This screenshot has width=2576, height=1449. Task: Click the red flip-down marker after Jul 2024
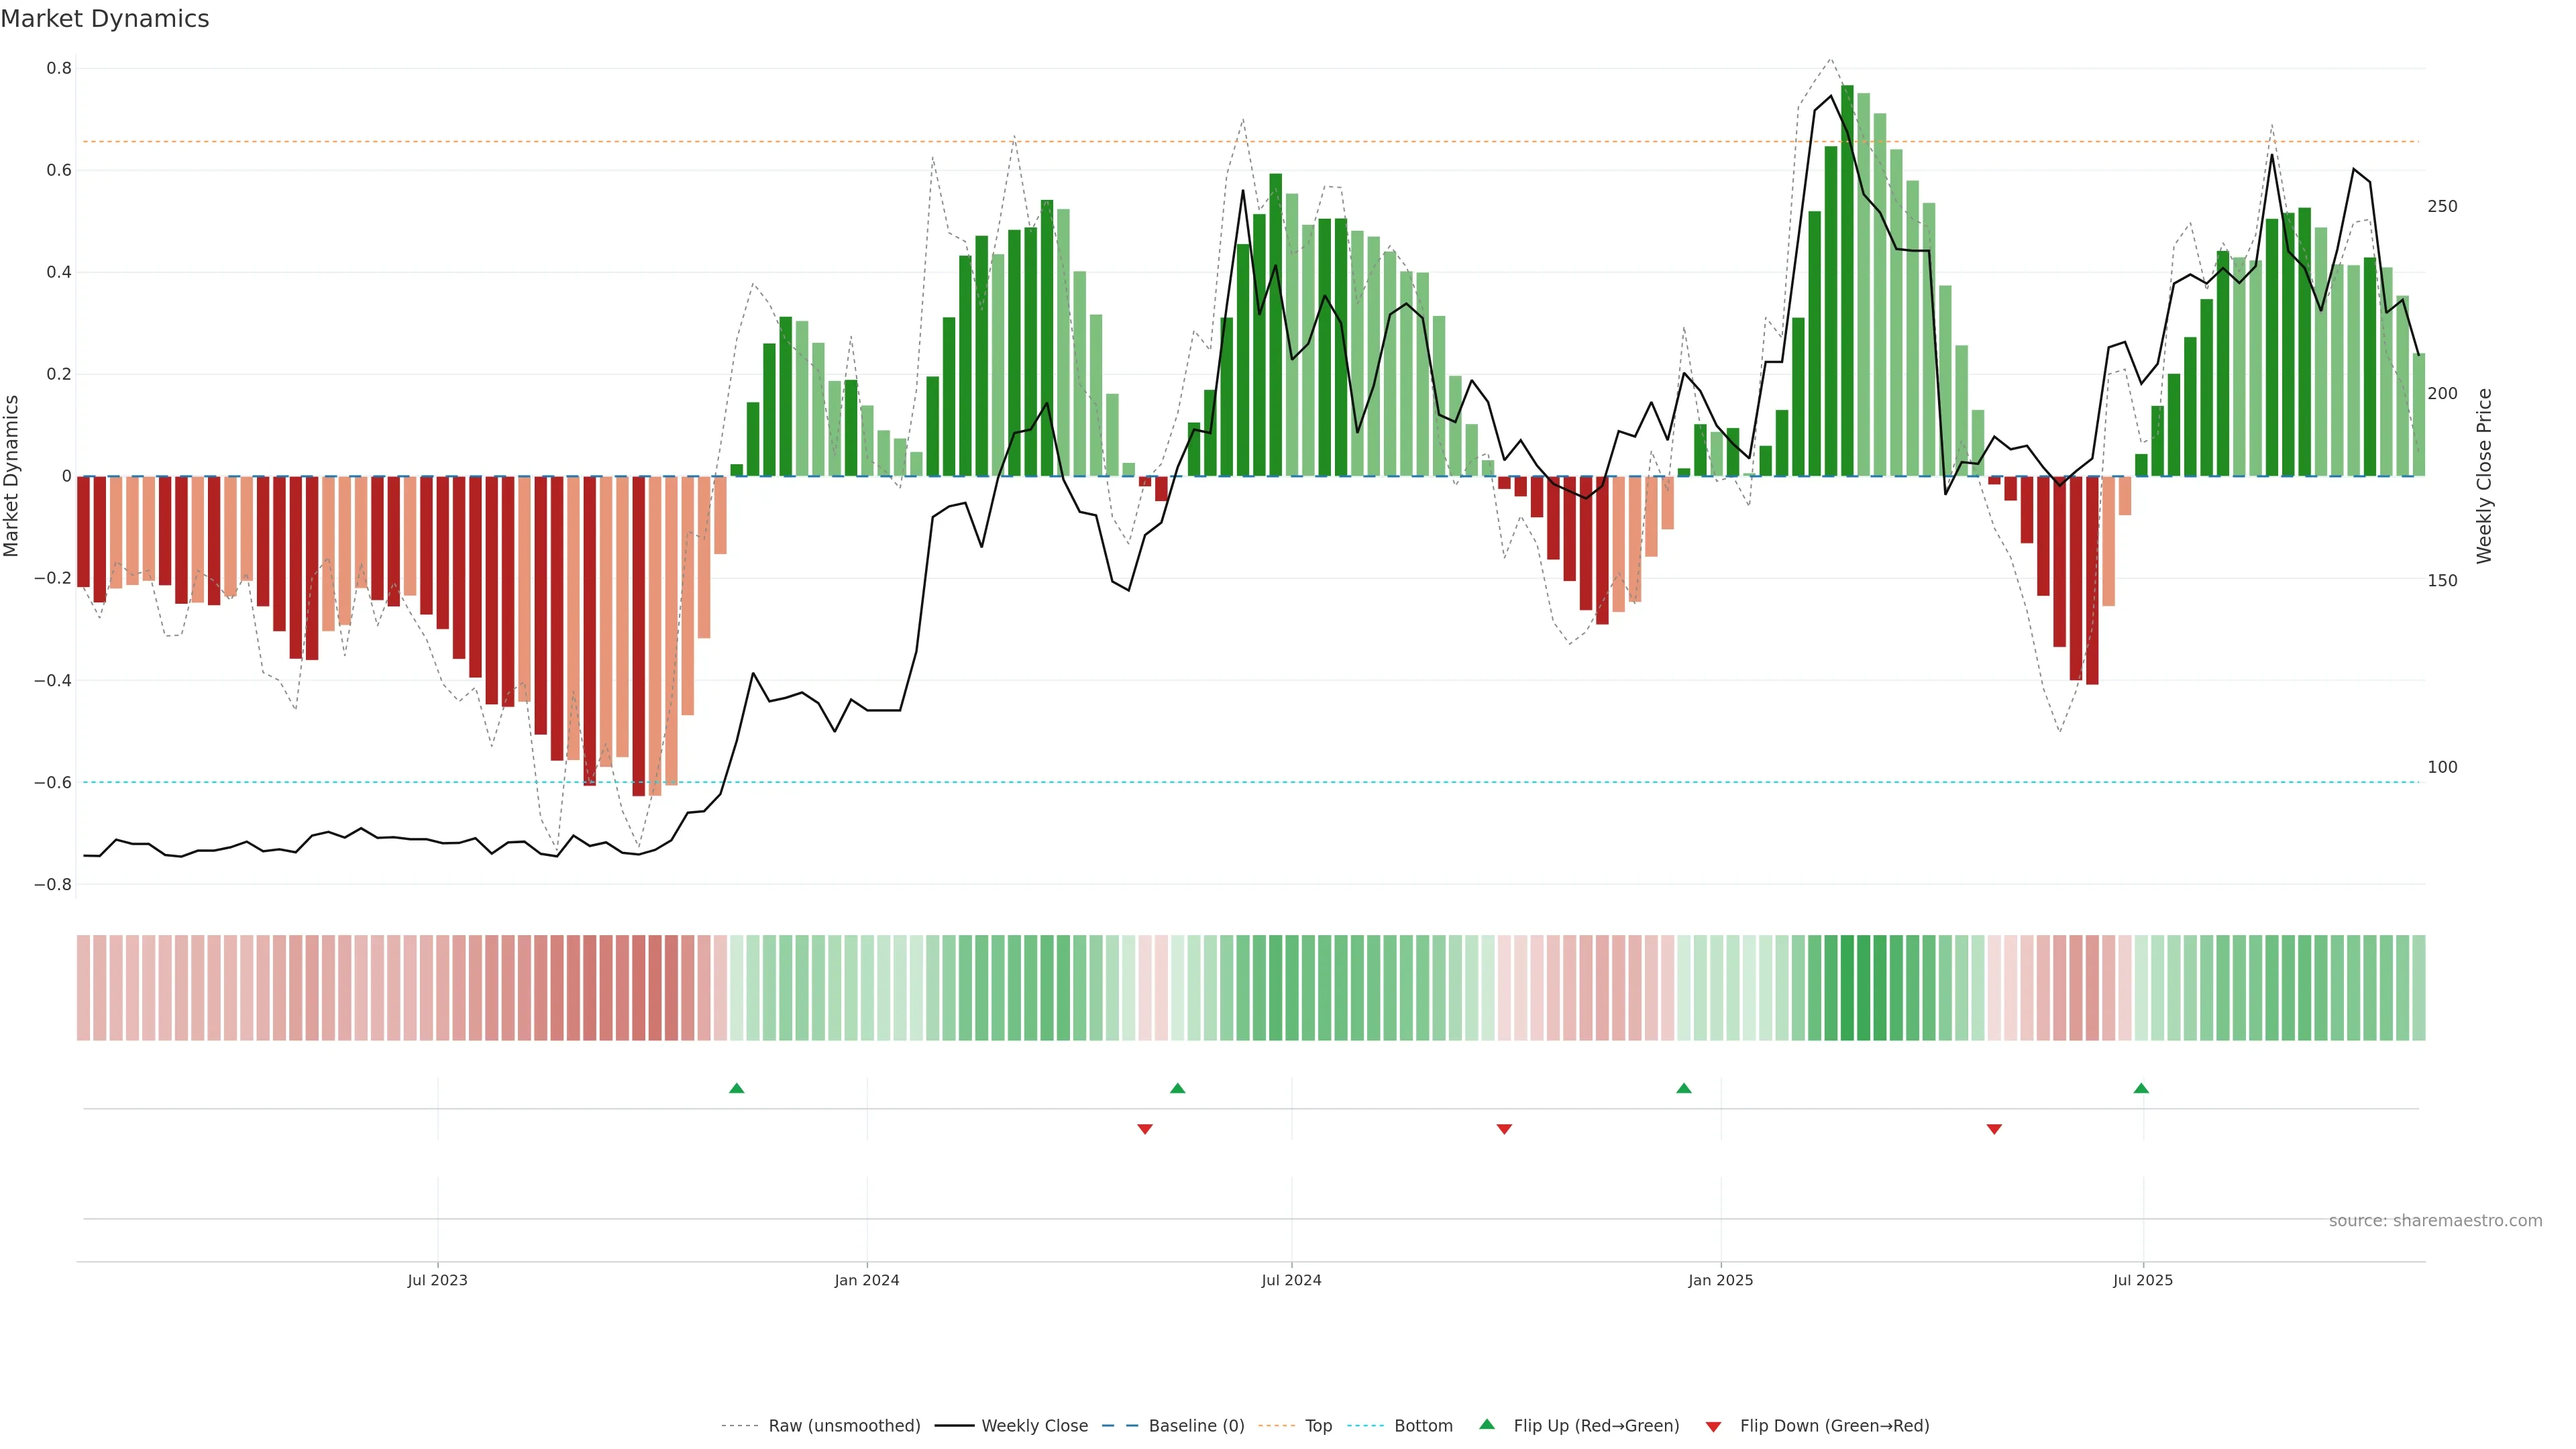[x=1504, y=1129]
